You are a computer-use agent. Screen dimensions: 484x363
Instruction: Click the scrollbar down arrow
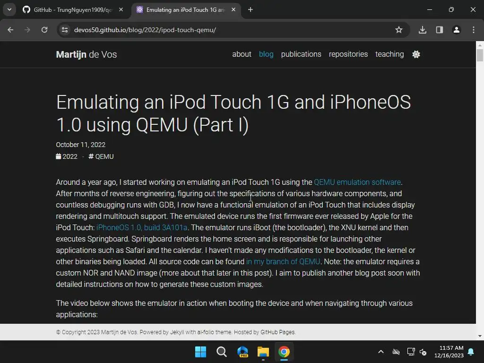[480, 336]
